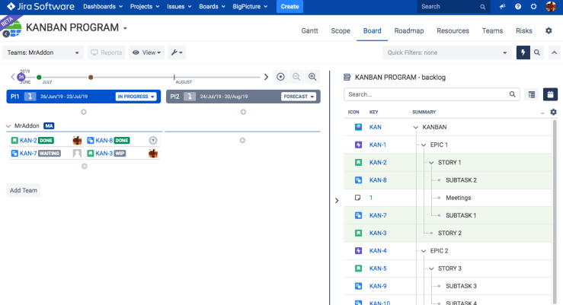
Task: Toggle the lightning bolt quick filter button
Action: (523, 52)
